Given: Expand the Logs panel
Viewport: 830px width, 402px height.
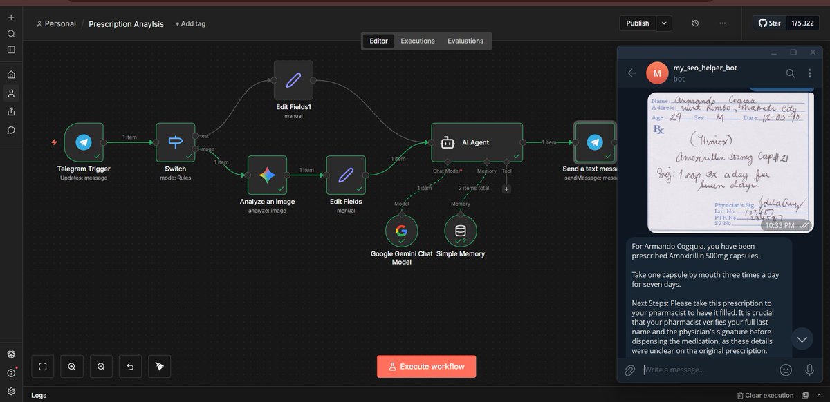Looking at the screenshot, I should coord(39,395).
